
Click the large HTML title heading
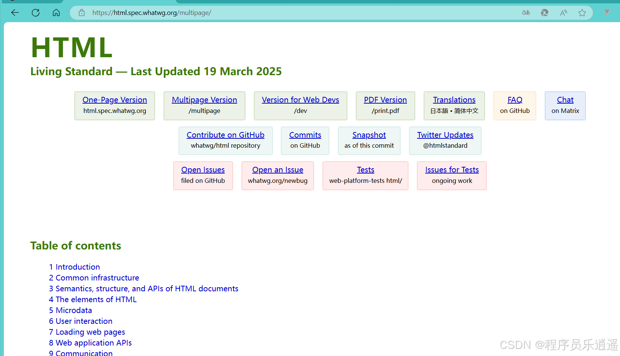pyautogui.click(x=72, y=47)
